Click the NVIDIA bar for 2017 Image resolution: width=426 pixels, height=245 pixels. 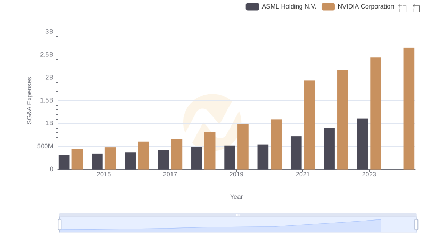[x=177, y=154]
